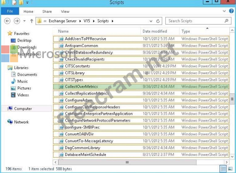The image size is (236, 173).
Task: Sort files by Date modified column
Action: [155, 31]
